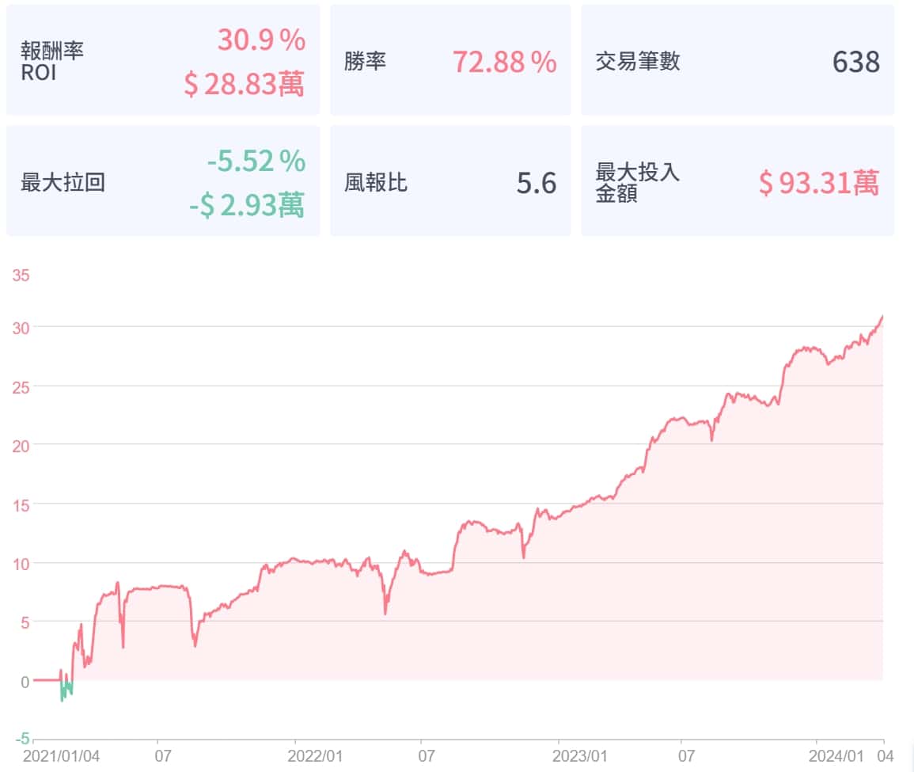
Task: Select the 638 trade count value
Action: [x=855, y=62]
